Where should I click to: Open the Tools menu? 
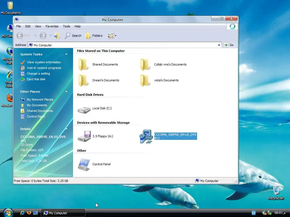pos(66,26)
